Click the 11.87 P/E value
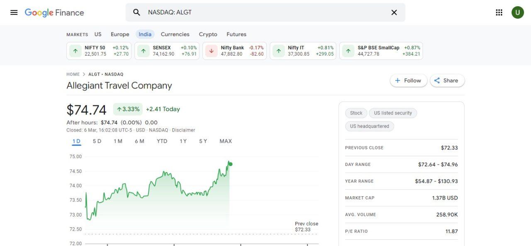This screenshot has width=531, height=246. pos(451,231)
